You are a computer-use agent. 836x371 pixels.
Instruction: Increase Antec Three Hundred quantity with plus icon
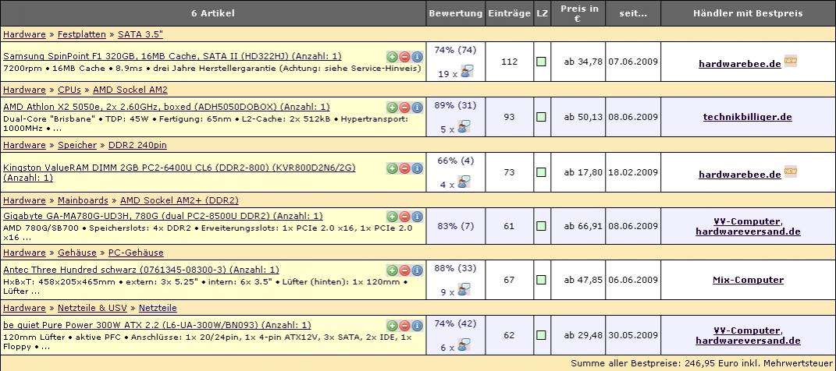coord(392,270)
